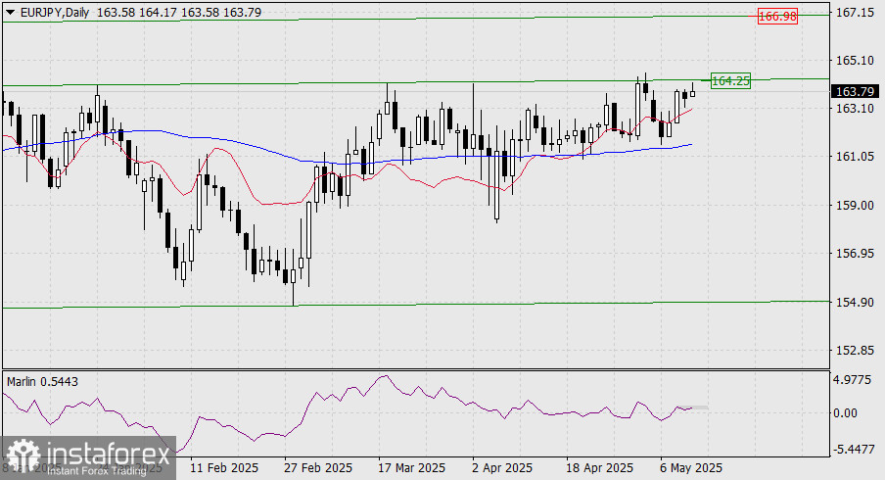Click the 156.95 price scale value
This screenshot has height=480, width=885.
tap(855, 253)
